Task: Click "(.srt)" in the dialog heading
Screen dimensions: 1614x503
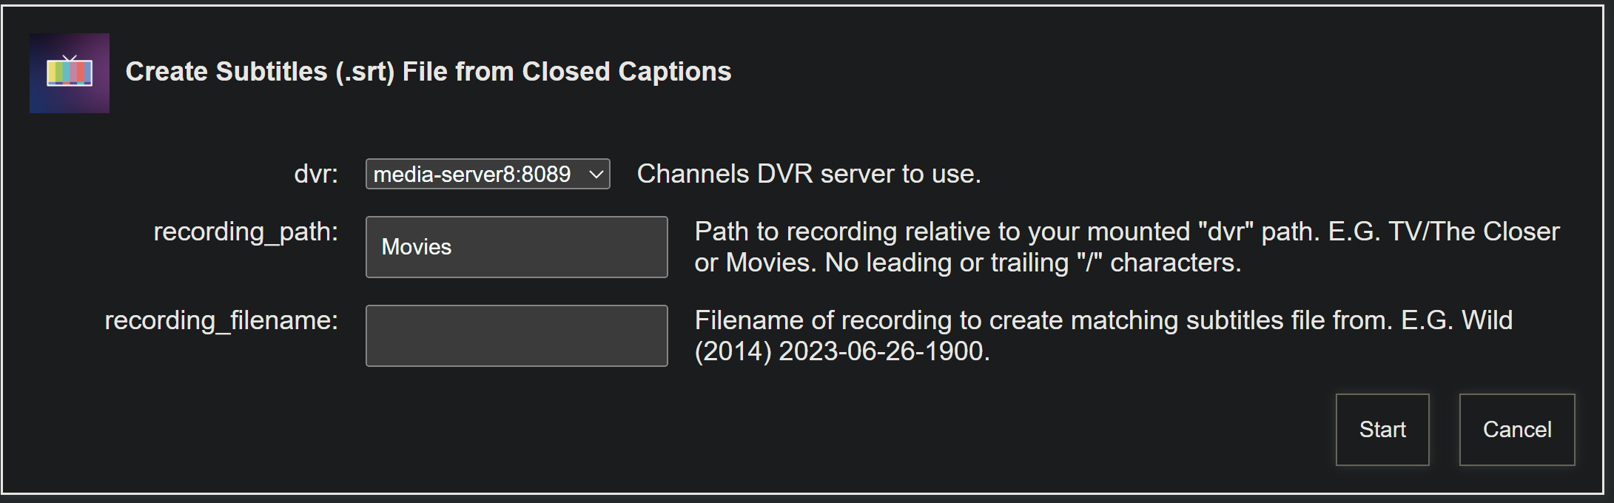Action: point(365,72)
